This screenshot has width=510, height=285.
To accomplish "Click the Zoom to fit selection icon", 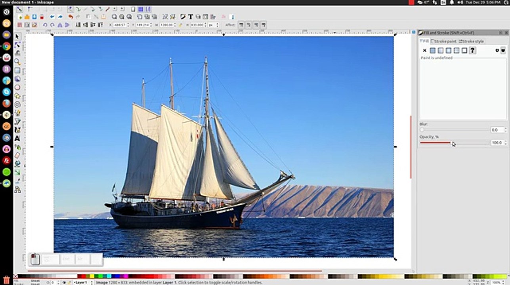I will (114, 17).
